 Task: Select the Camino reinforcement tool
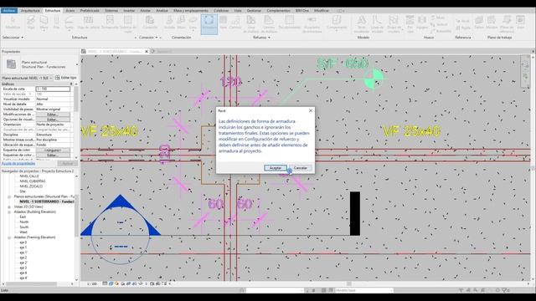[235, 23]
